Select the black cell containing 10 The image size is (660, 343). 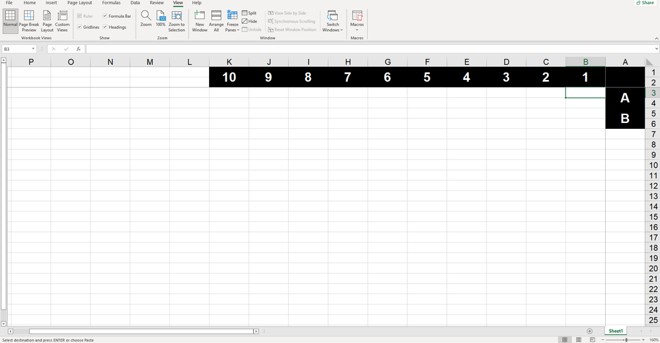[x=229, y=77]
